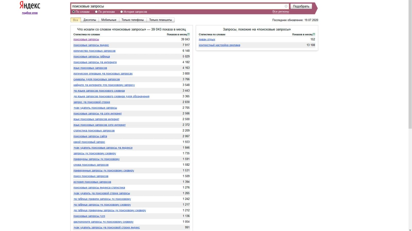Clear the search field with X icon
The height and width of the screenshot is (231, 412).
[286, 6]
